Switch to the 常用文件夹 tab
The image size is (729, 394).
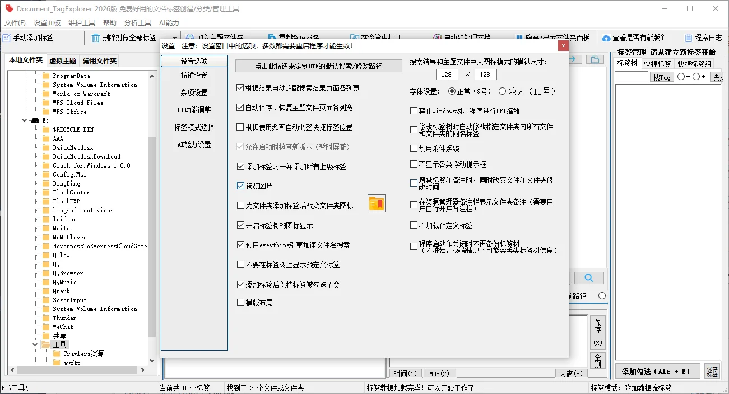100,61
